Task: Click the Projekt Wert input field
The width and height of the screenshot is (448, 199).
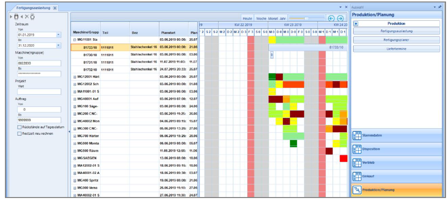Action: pyautogui.click(x=38, y=91)
